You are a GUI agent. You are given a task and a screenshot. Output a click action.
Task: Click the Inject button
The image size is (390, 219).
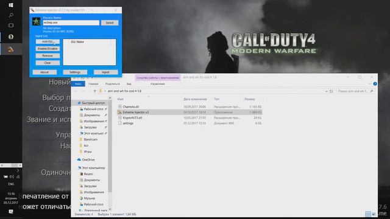pos(105,72)
